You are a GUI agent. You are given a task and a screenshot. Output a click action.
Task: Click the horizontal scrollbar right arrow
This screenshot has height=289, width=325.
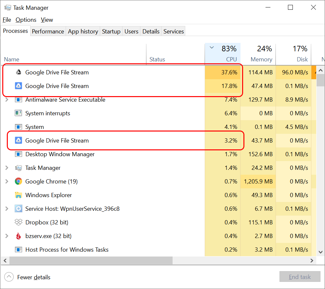312,260
